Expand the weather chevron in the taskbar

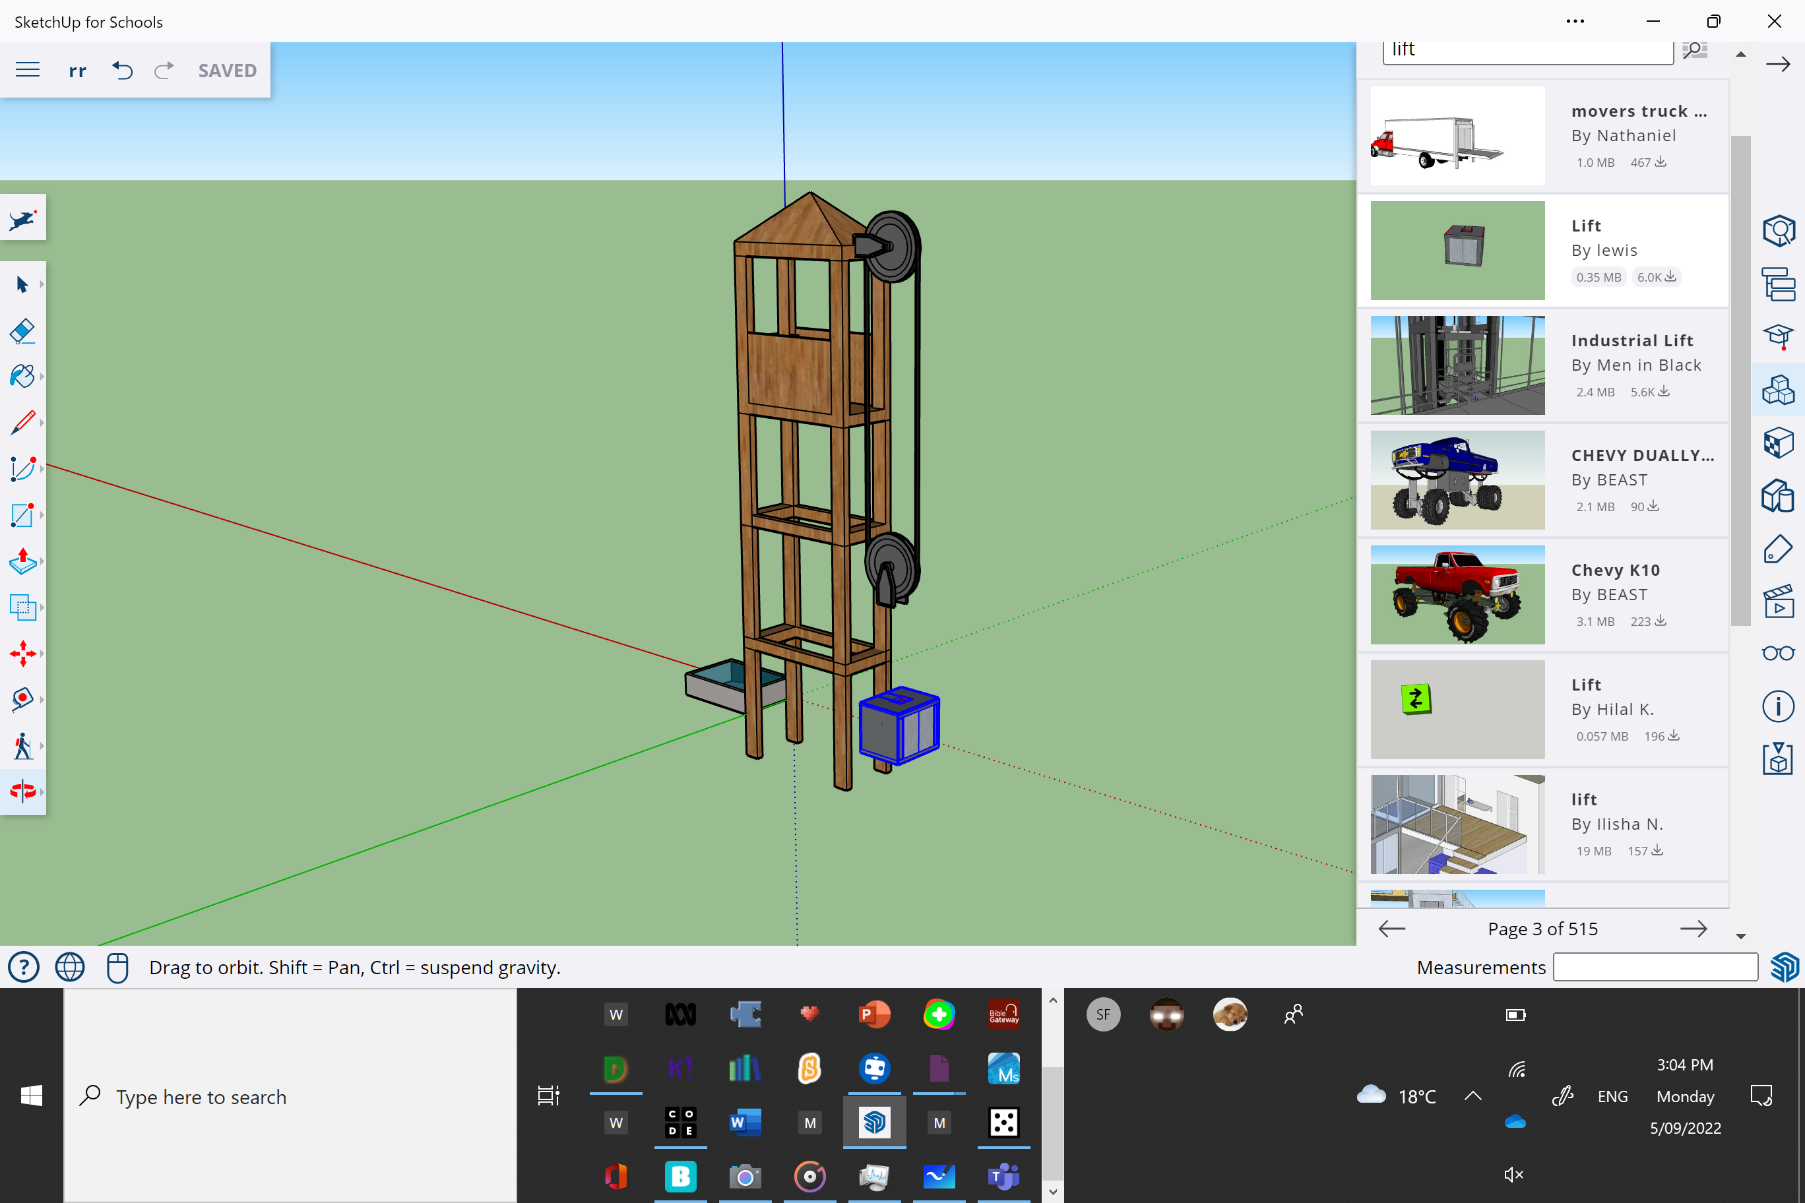point(1472,1095)
